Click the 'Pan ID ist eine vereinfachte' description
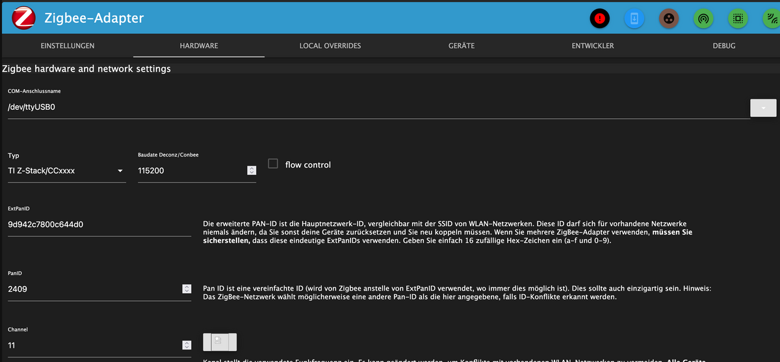Image resolution: width=780 pixels, height=362 pixels. [457, 292]
